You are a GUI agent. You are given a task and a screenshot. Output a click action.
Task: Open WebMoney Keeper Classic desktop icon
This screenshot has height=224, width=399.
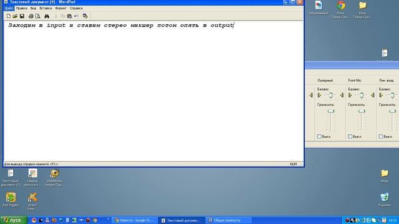[54, 178]
